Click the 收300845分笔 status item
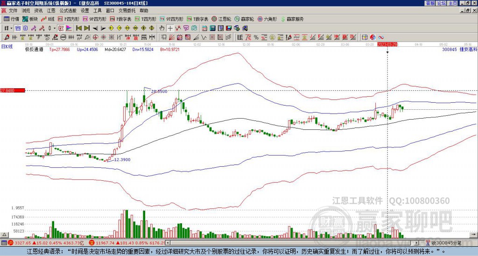 tap(446, 243)
